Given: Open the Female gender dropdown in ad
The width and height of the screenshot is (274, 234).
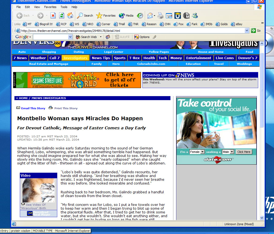Looking at the screenshot, I should pos(202,152).
